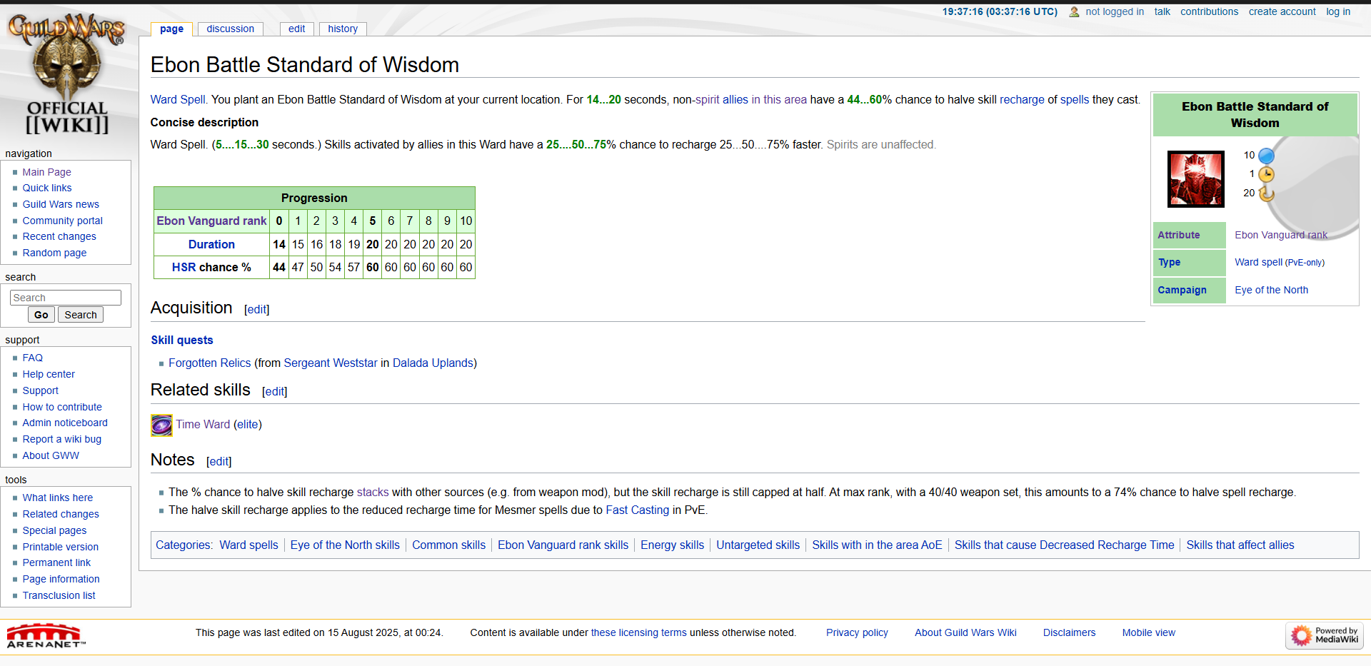Click the not logged in user icon
The height and width of the screenshot is (666, 1371).
(x=1074, y=12)
